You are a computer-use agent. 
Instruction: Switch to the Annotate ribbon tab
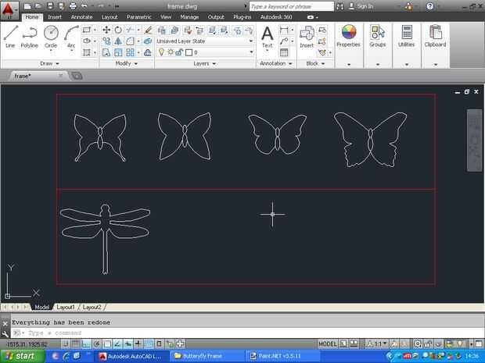click(x=81, y=17)
